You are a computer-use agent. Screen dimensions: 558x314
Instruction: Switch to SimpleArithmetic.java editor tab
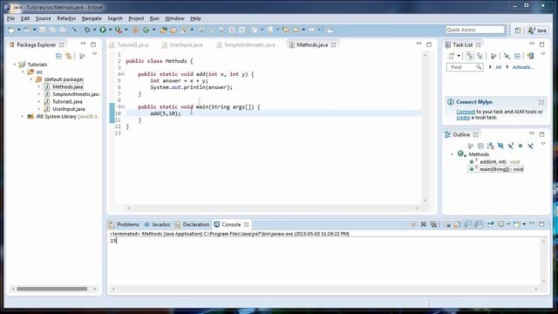pyautogui.click(x=246, y=44)
